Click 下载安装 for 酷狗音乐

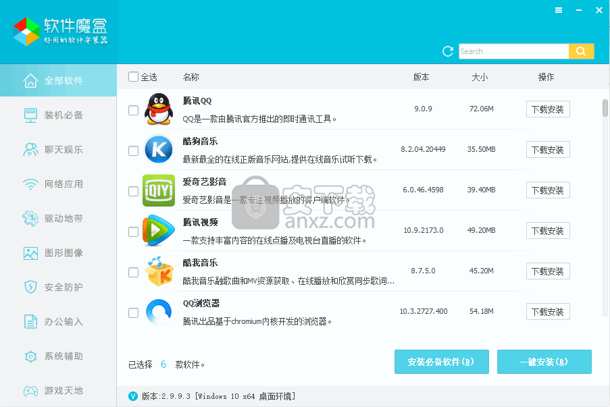(548, 150)
